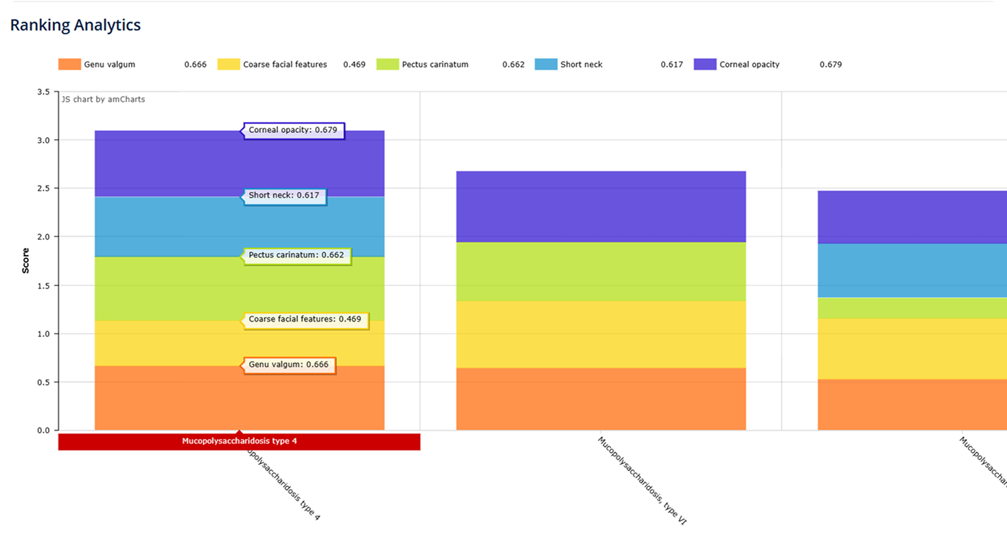The width and height of the screenshot is (1007, 537).
Task: Select the Genu valgum: 0.666 tooltip balloon
Action: point(290,366)
